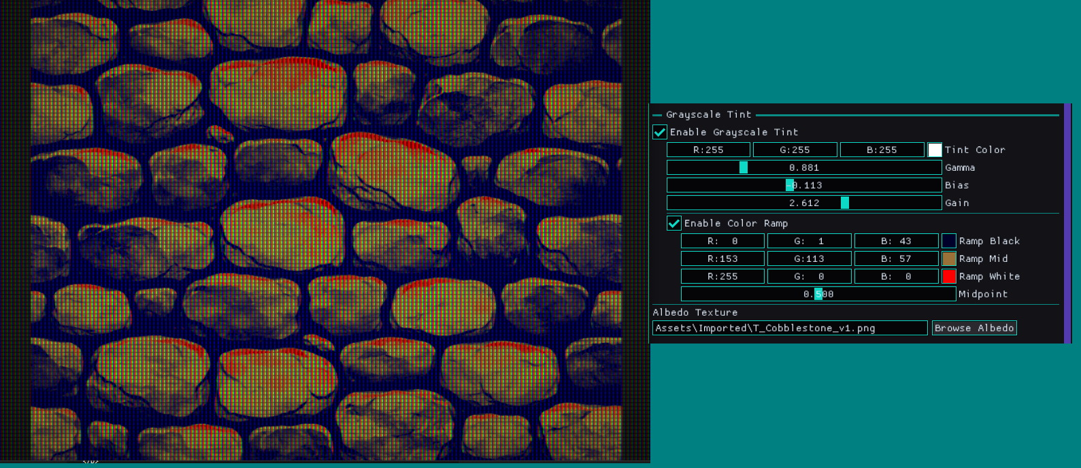This screenshot has width=1081, height=468.
Task: Open the Ramp Mid color swatch
Action: (x=949, y=258)
